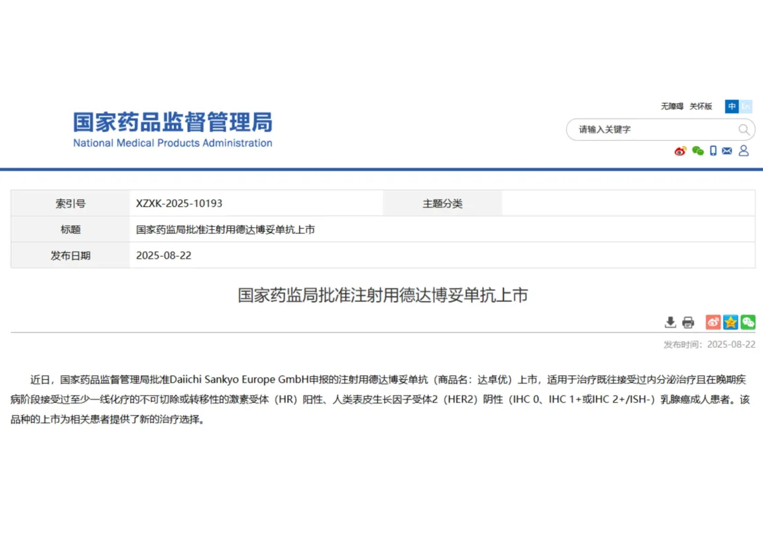Click the header WeChat icon near the search bar
763x539 pixels.
pyautogui.click(x=698, y=151)
